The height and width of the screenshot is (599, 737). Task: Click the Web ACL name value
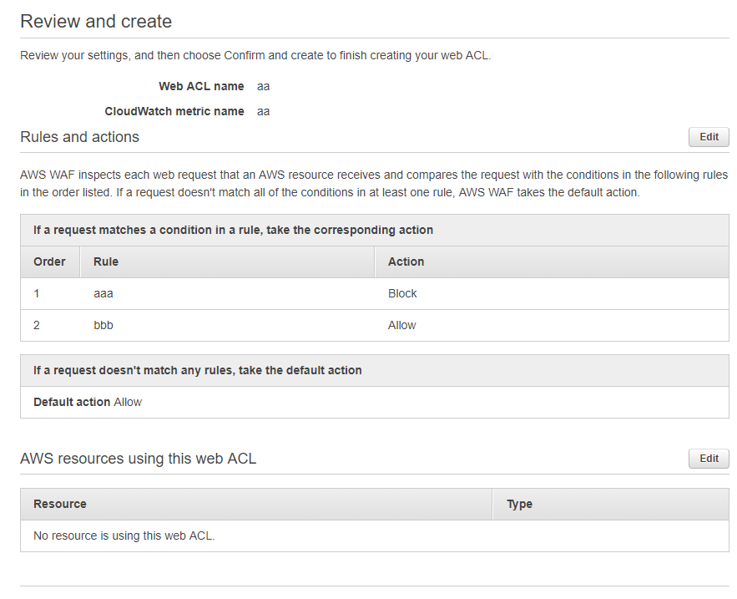click(x=263, y=86)
